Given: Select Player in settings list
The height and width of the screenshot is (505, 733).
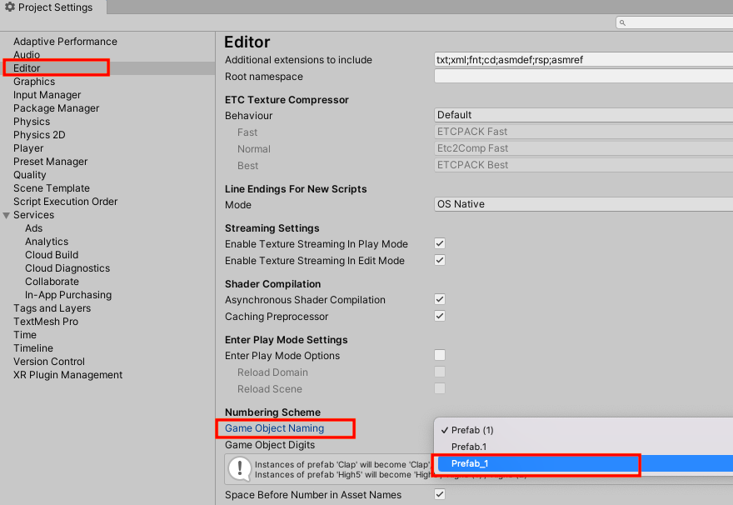Looking at the screenshot, I should (28, 148).
